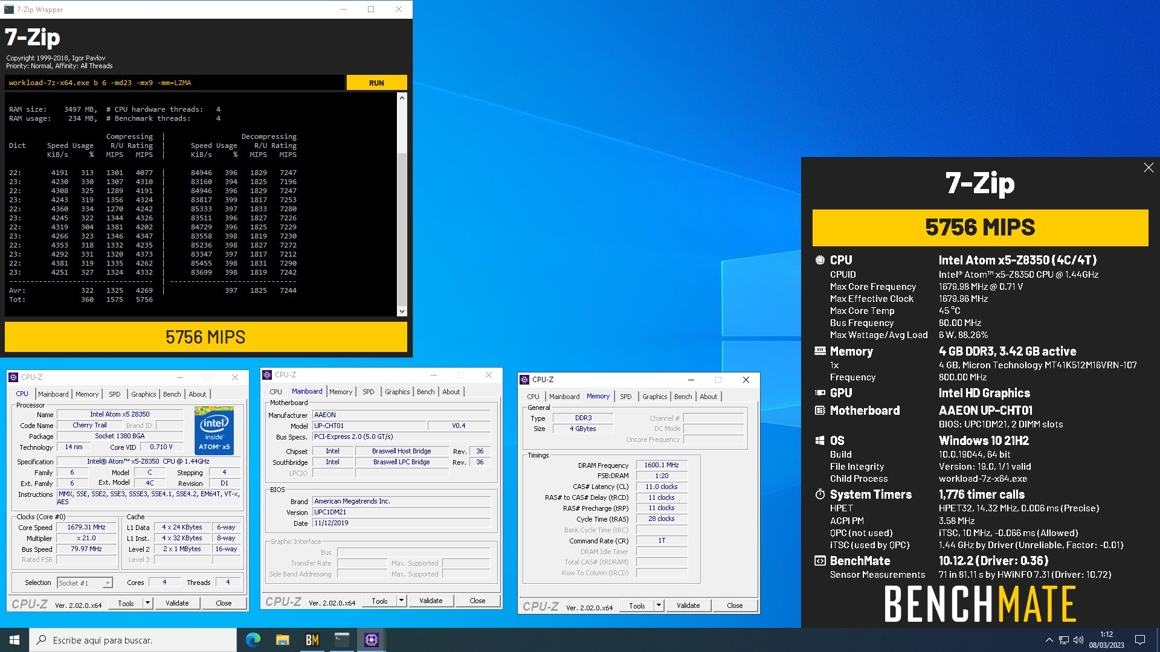
Task: Click the CPU-Z icon in the CPU window title bar
Action: pyautogui.click(x=13, y=377)
